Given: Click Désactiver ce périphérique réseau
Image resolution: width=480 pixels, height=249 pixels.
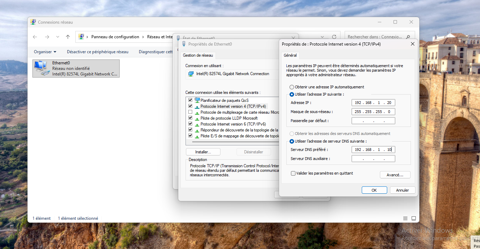Looking at the screenshot, I should [98, 52].
